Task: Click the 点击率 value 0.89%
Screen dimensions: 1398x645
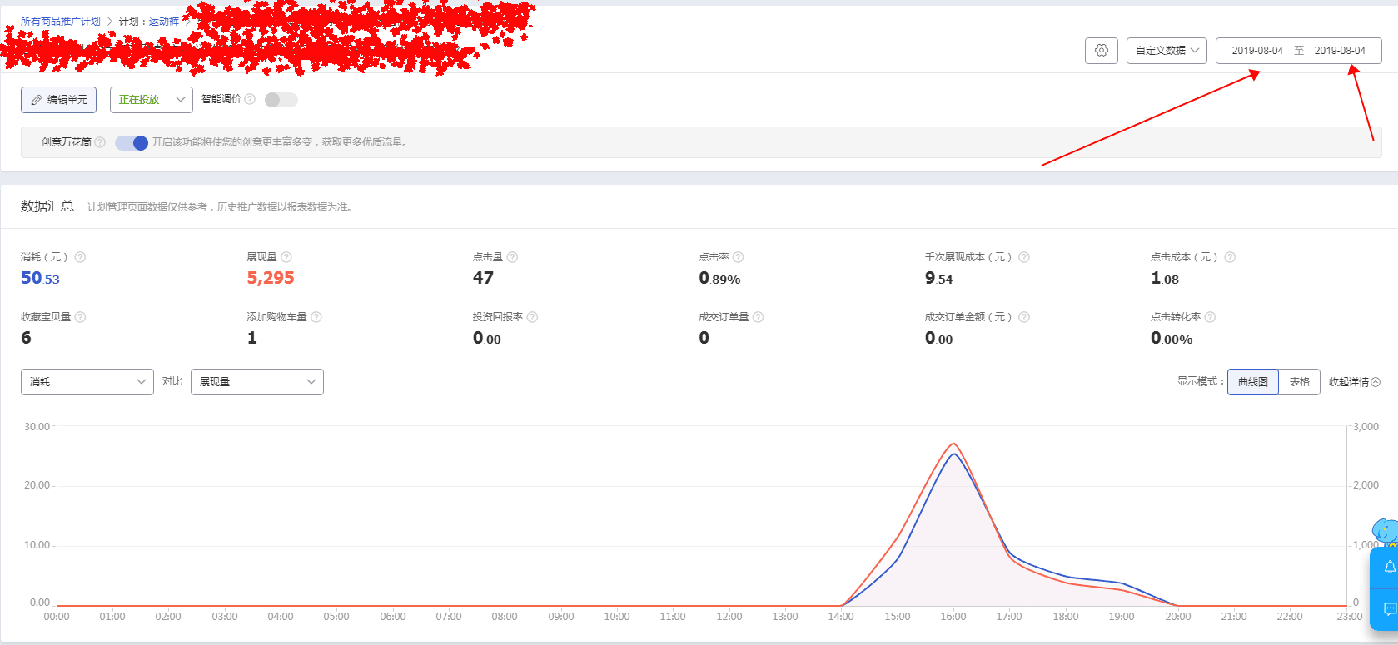Action: (719, 278)
